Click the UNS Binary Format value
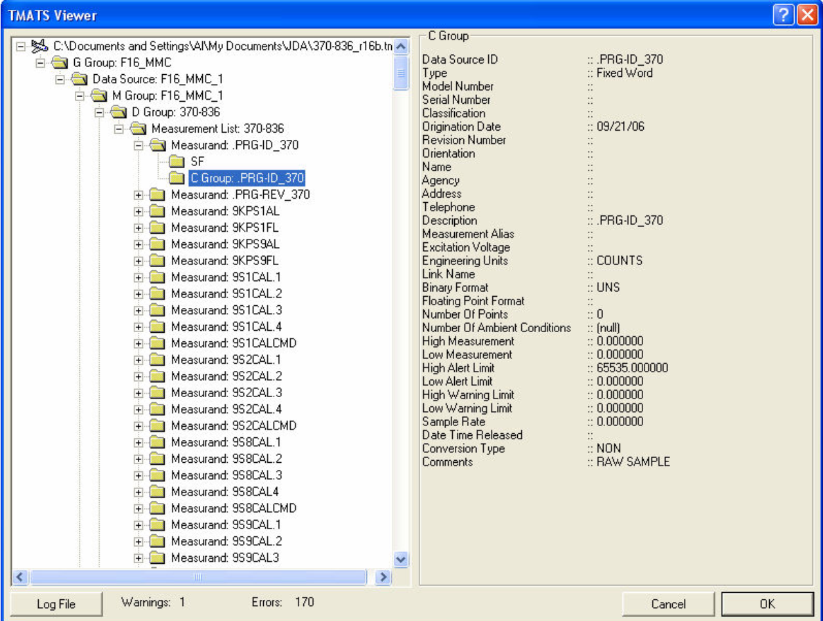Viewport: 823px width, 621px height. pos(608,288)
